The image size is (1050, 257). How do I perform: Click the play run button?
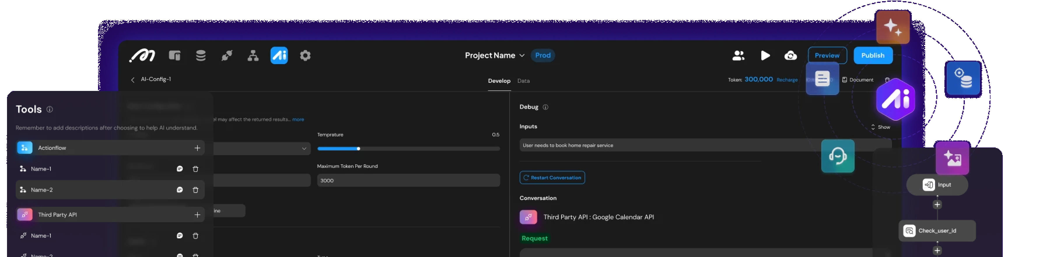point(765,55)
